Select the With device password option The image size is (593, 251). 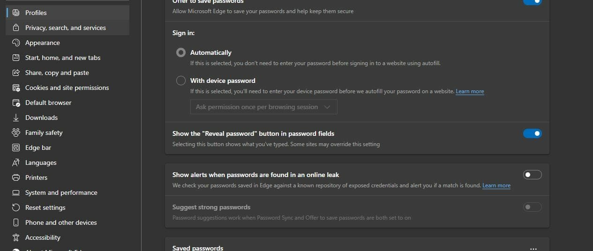pos(181,81)
